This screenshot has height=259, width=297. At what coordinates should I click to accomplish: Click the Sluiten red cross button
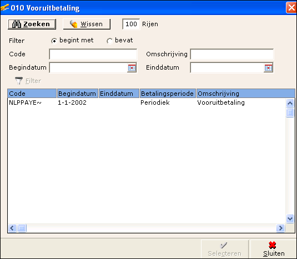273,249
